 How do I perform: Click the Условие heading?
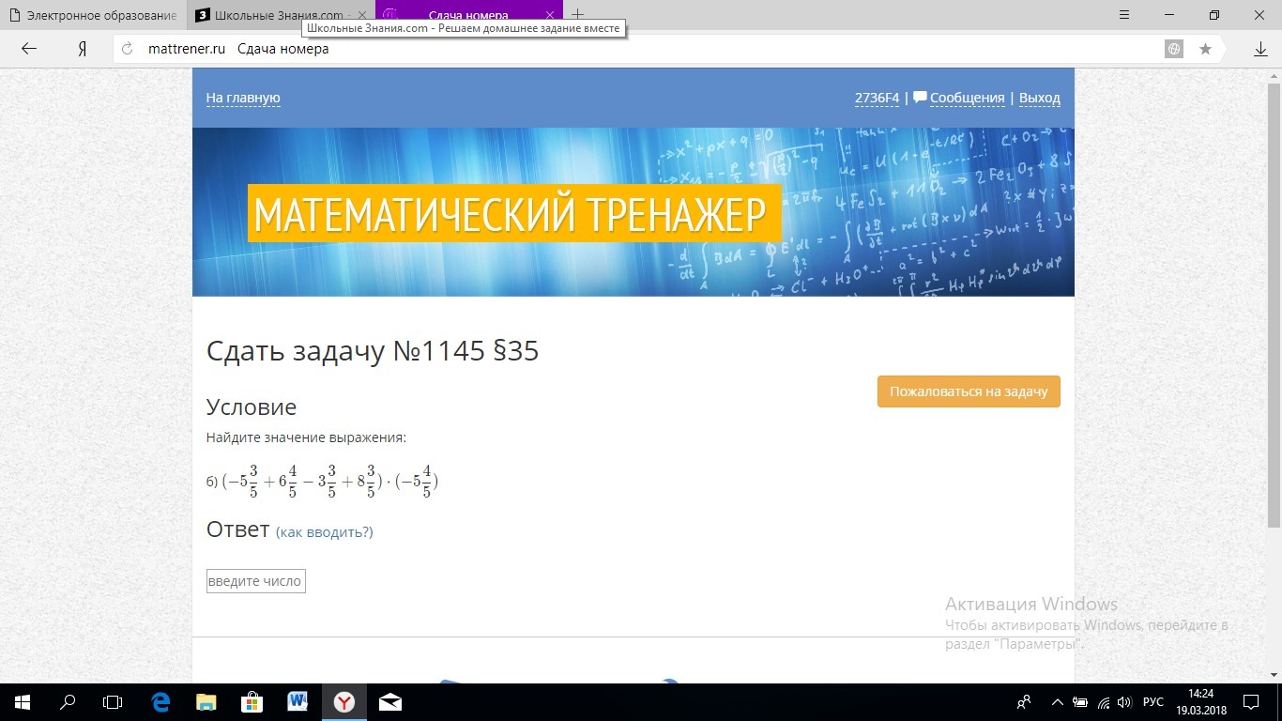click(252, 407)
